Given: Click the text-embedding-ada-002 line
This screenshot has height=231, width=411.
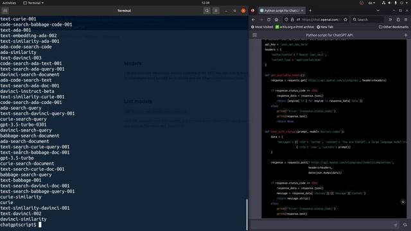Looking at the screenshot, I should 28,36.
